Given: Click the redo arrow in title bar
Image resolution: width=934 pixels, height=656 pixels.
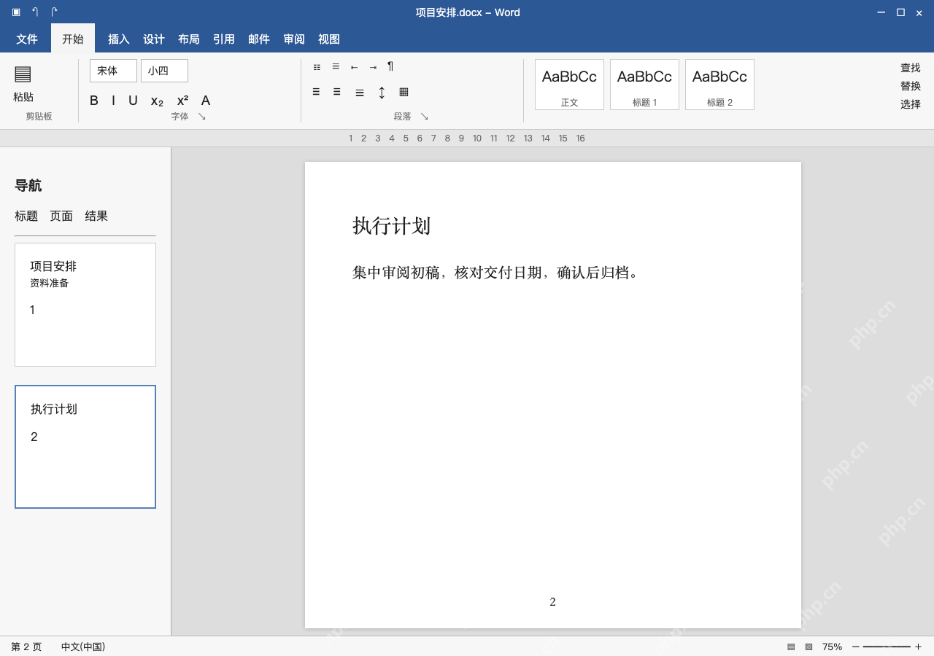Looking at the screenshot, I should tap(54, 12).
